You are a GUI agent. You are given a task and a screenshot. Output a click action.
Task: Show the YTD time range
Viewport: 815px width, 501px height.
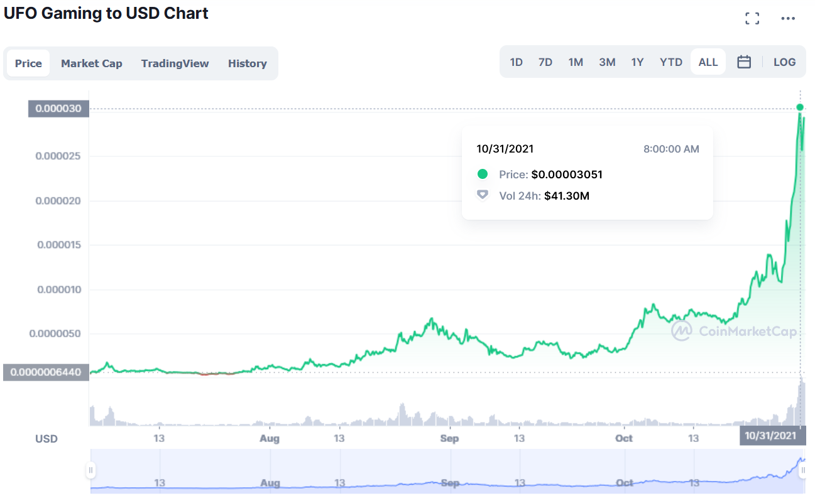tap(671, 62)
